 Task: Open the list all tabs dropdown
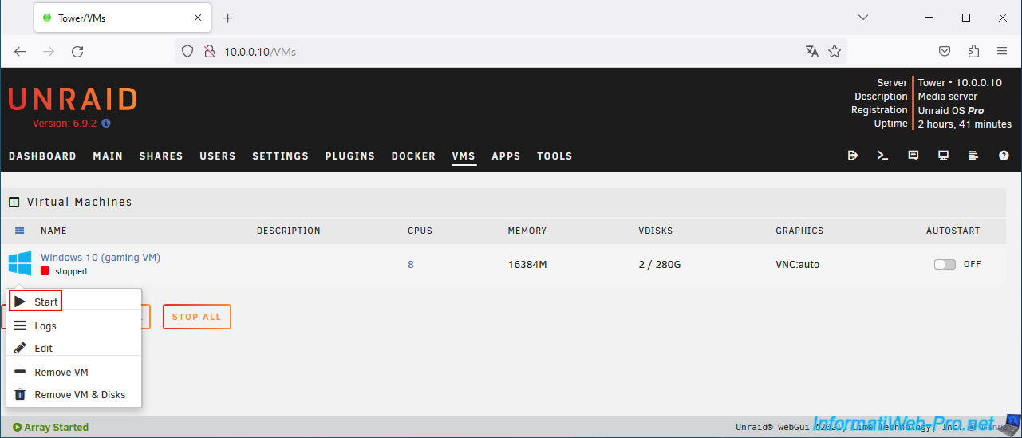coord(863,18)
